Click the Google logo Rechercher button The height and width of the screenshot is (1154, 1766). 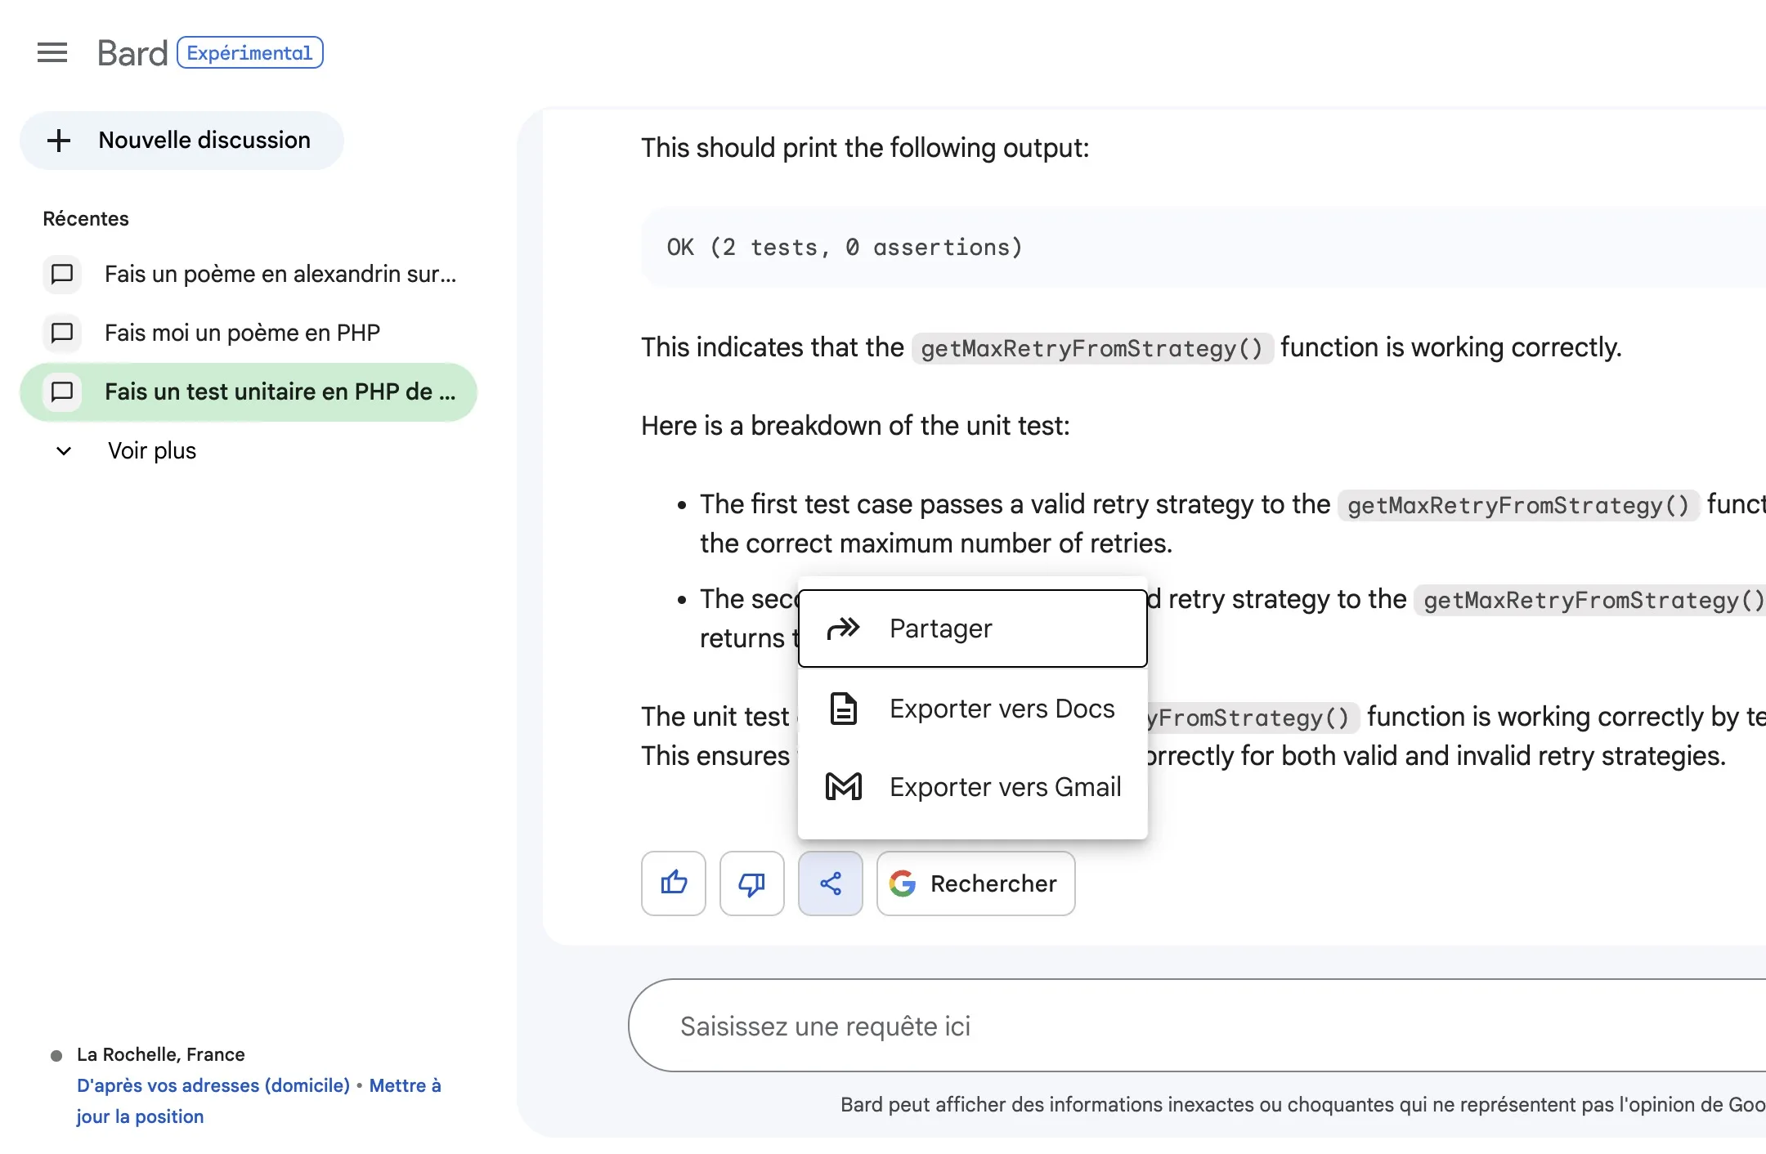975,883
